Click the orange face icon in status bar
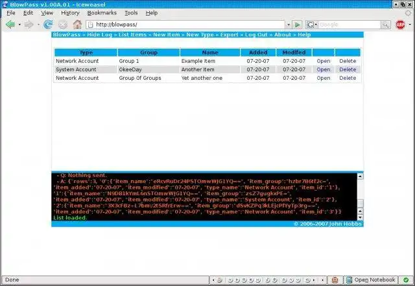Image resolution: width=415 pixels, height=286 pixels. (335, 280)
